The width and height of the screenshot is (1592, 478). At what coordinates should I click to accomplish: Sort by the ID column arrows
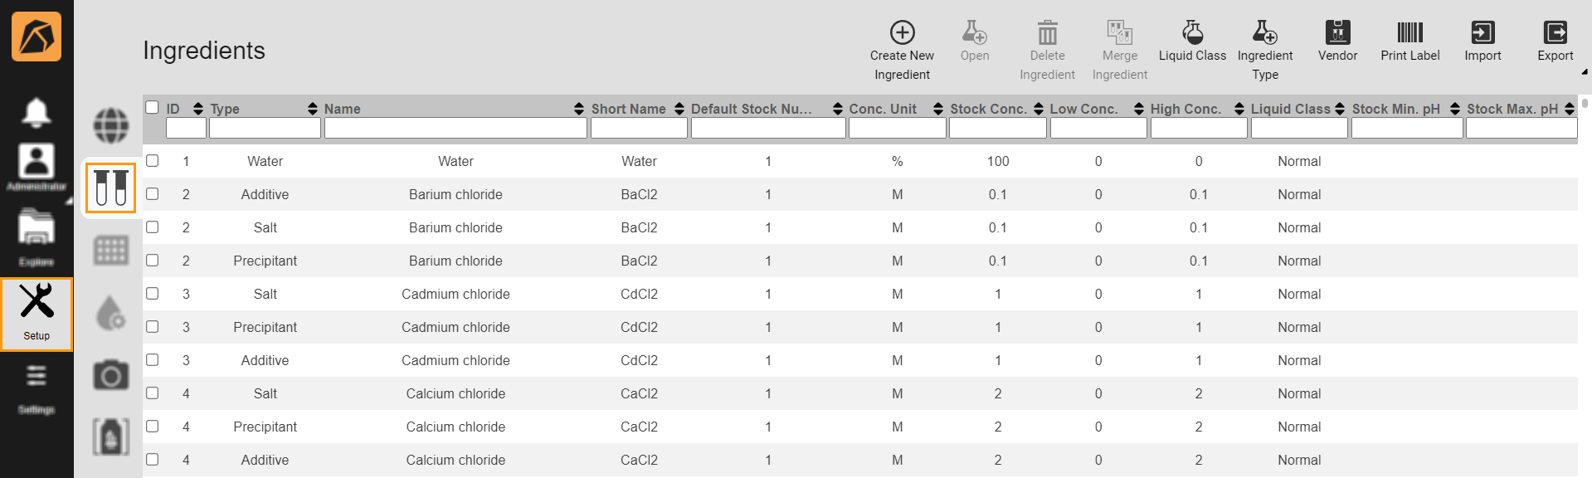pos(197,109)
